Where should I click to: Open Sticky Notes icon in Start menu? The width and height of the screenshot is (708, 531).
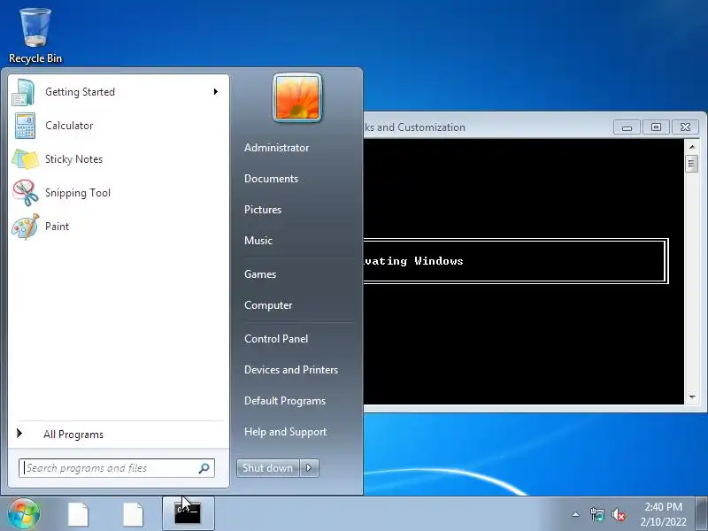[x=26, y=159]
